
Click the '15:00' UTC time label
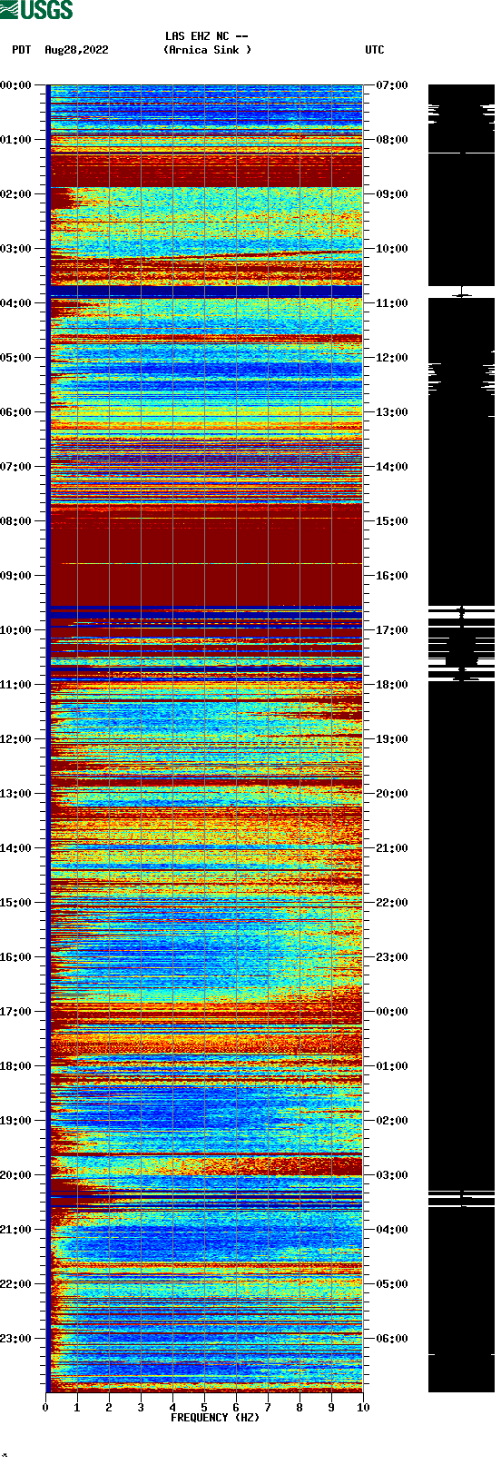pos(391,521)
